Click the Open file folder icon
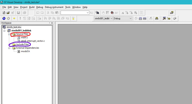 click(8, 13)
